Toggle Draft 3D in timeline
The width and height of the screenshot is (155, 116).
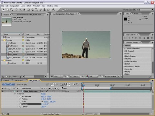[x=56, y=84]
